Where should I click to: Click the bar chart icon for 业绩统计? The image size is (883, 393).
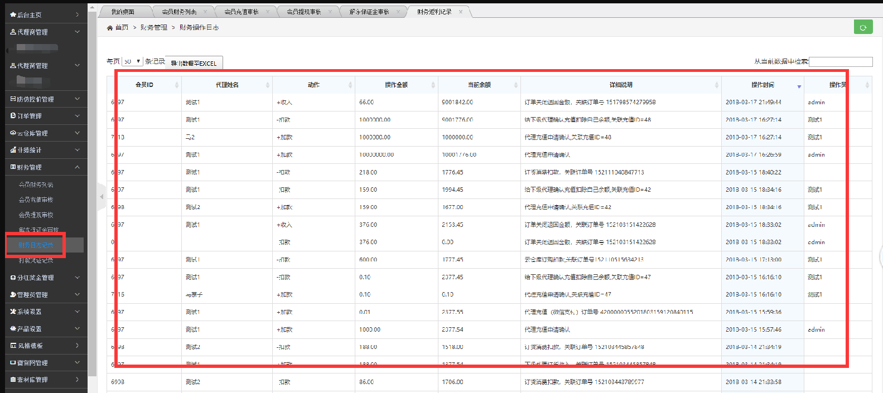click(13, 150)
